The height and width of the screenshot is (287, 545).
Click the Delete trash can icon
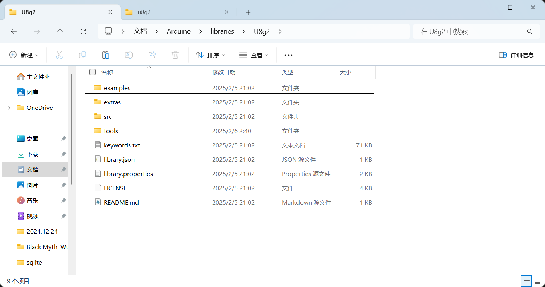[x=175, y=55]
